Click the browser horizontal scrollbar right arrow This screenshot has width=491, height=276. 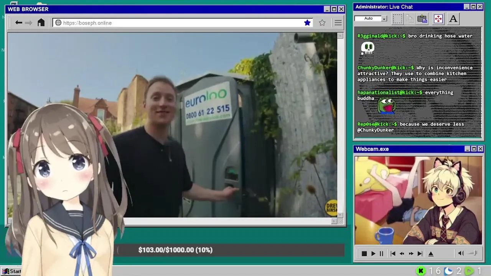[x=334, y=221]
